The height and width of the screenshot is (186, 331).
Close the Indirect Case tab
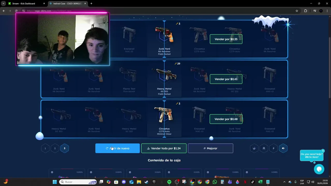(85, 4)
